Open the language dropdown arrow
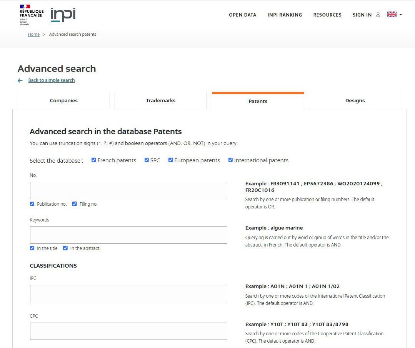The width and height of the screenshot is (415, 348). click(x=401, y=15)
